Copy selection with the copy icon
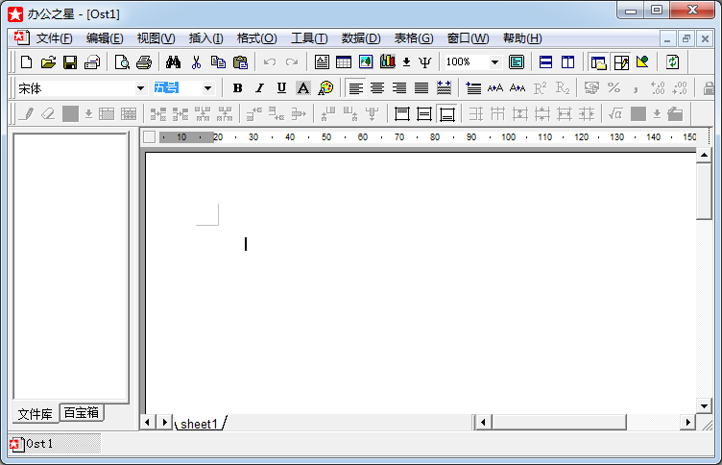This screenshot has width=722, height=465. [218, 62]
